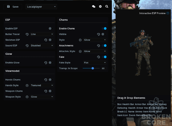Select the Zoom drag element
This screenshot has height=126, width=172.
tap(132, 115)
